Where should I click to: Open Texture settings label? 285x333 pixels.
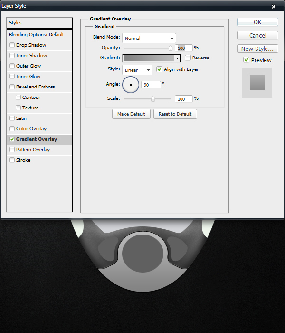tap(30, 108)
